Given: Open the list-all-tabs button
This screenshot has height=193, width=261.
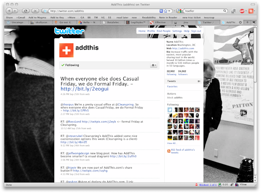Looking at the screenshot, I should coord(254,22).
